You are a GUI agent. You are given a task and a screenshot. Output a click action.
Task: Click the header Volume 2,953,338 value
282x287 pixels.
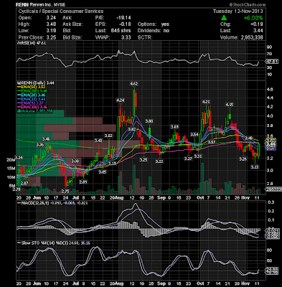(x=252, y=37)
